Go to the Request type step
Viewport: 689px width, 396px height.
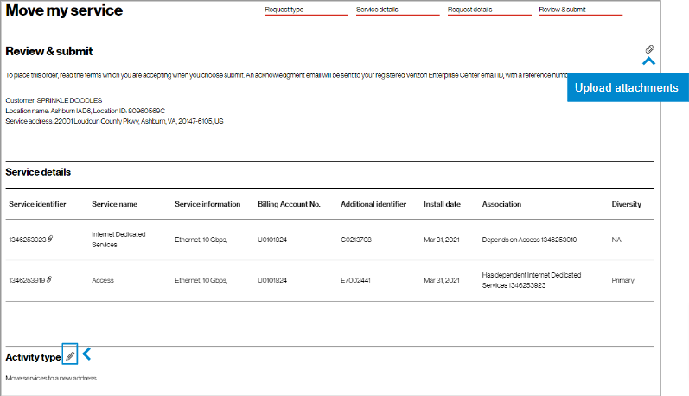306,10
